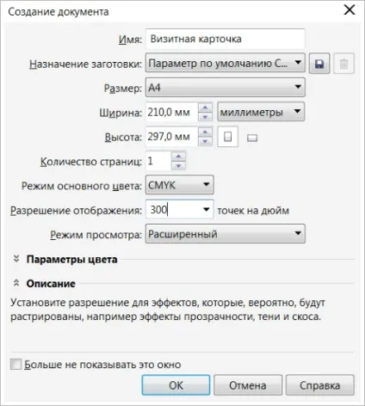
Task: Click the 'точек на дюйм' label
Action: [253, 211]
